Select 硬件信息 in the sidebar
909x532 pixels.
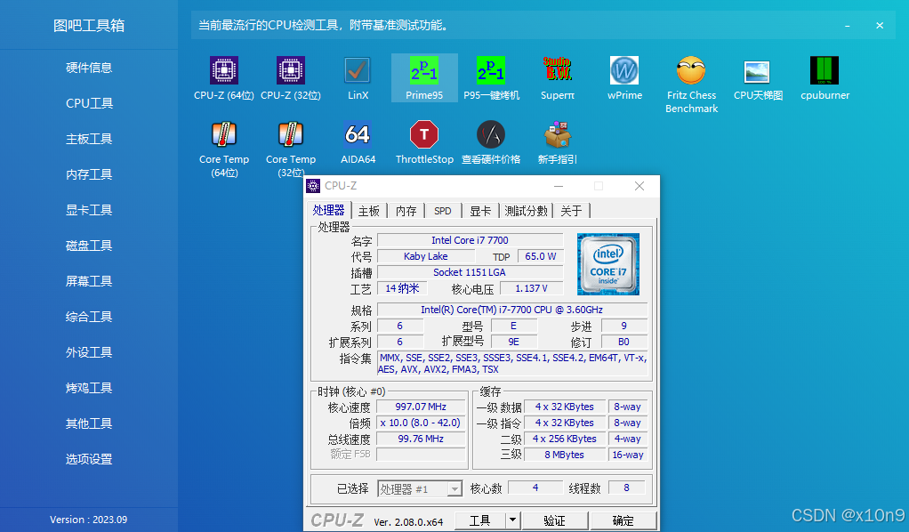click(x=89, y=68)
